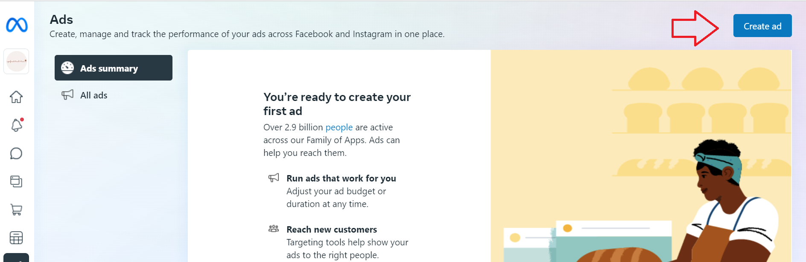The height and width of the screenshot is (262, 806).
Task: Click 'Reach new customers' heading
Action: pyautogui.click(x=332, y=230)
